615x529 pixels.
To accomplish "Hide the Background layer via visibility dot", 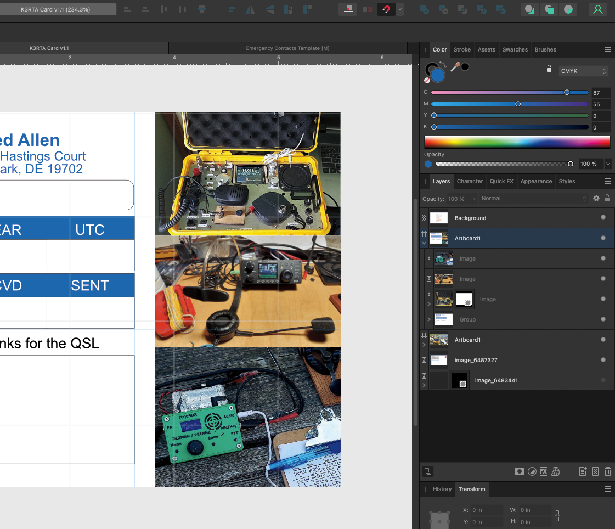I will tap(603, 218).
